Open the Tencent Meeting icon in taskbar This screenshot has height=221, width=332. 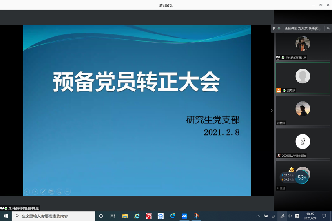[x=184, y=216]
